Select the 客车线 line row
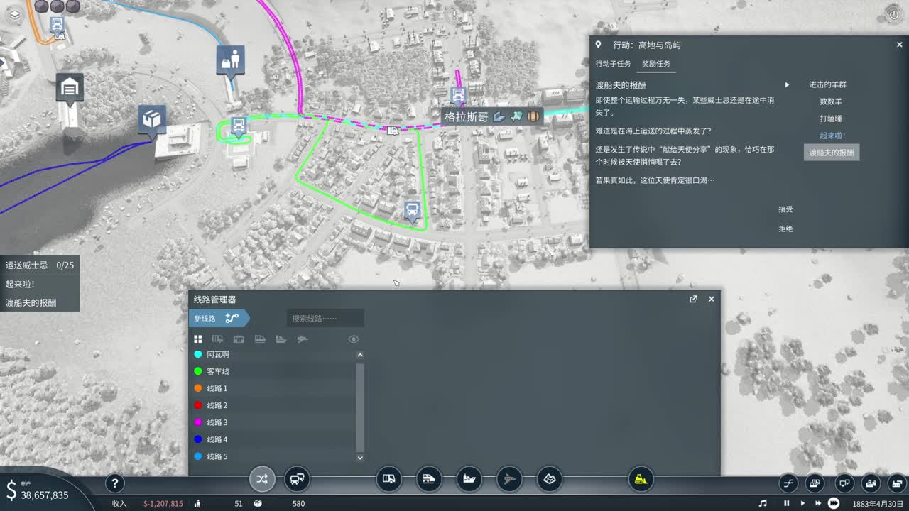 273,371
